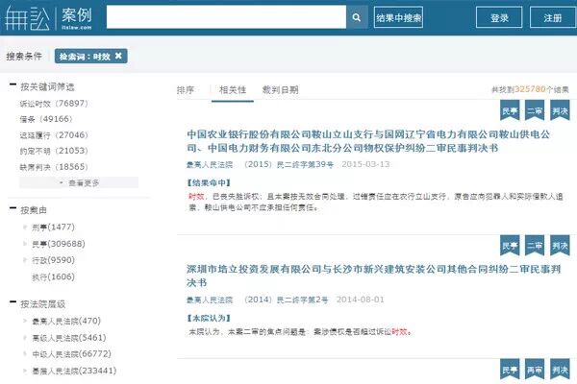Click 结果中搜索 button
This screenshot has height=384, width=577.
(x=398, y=17)
